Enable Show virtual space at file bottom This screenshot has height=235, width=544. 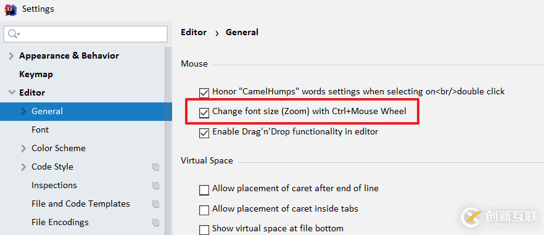point(204,229)
